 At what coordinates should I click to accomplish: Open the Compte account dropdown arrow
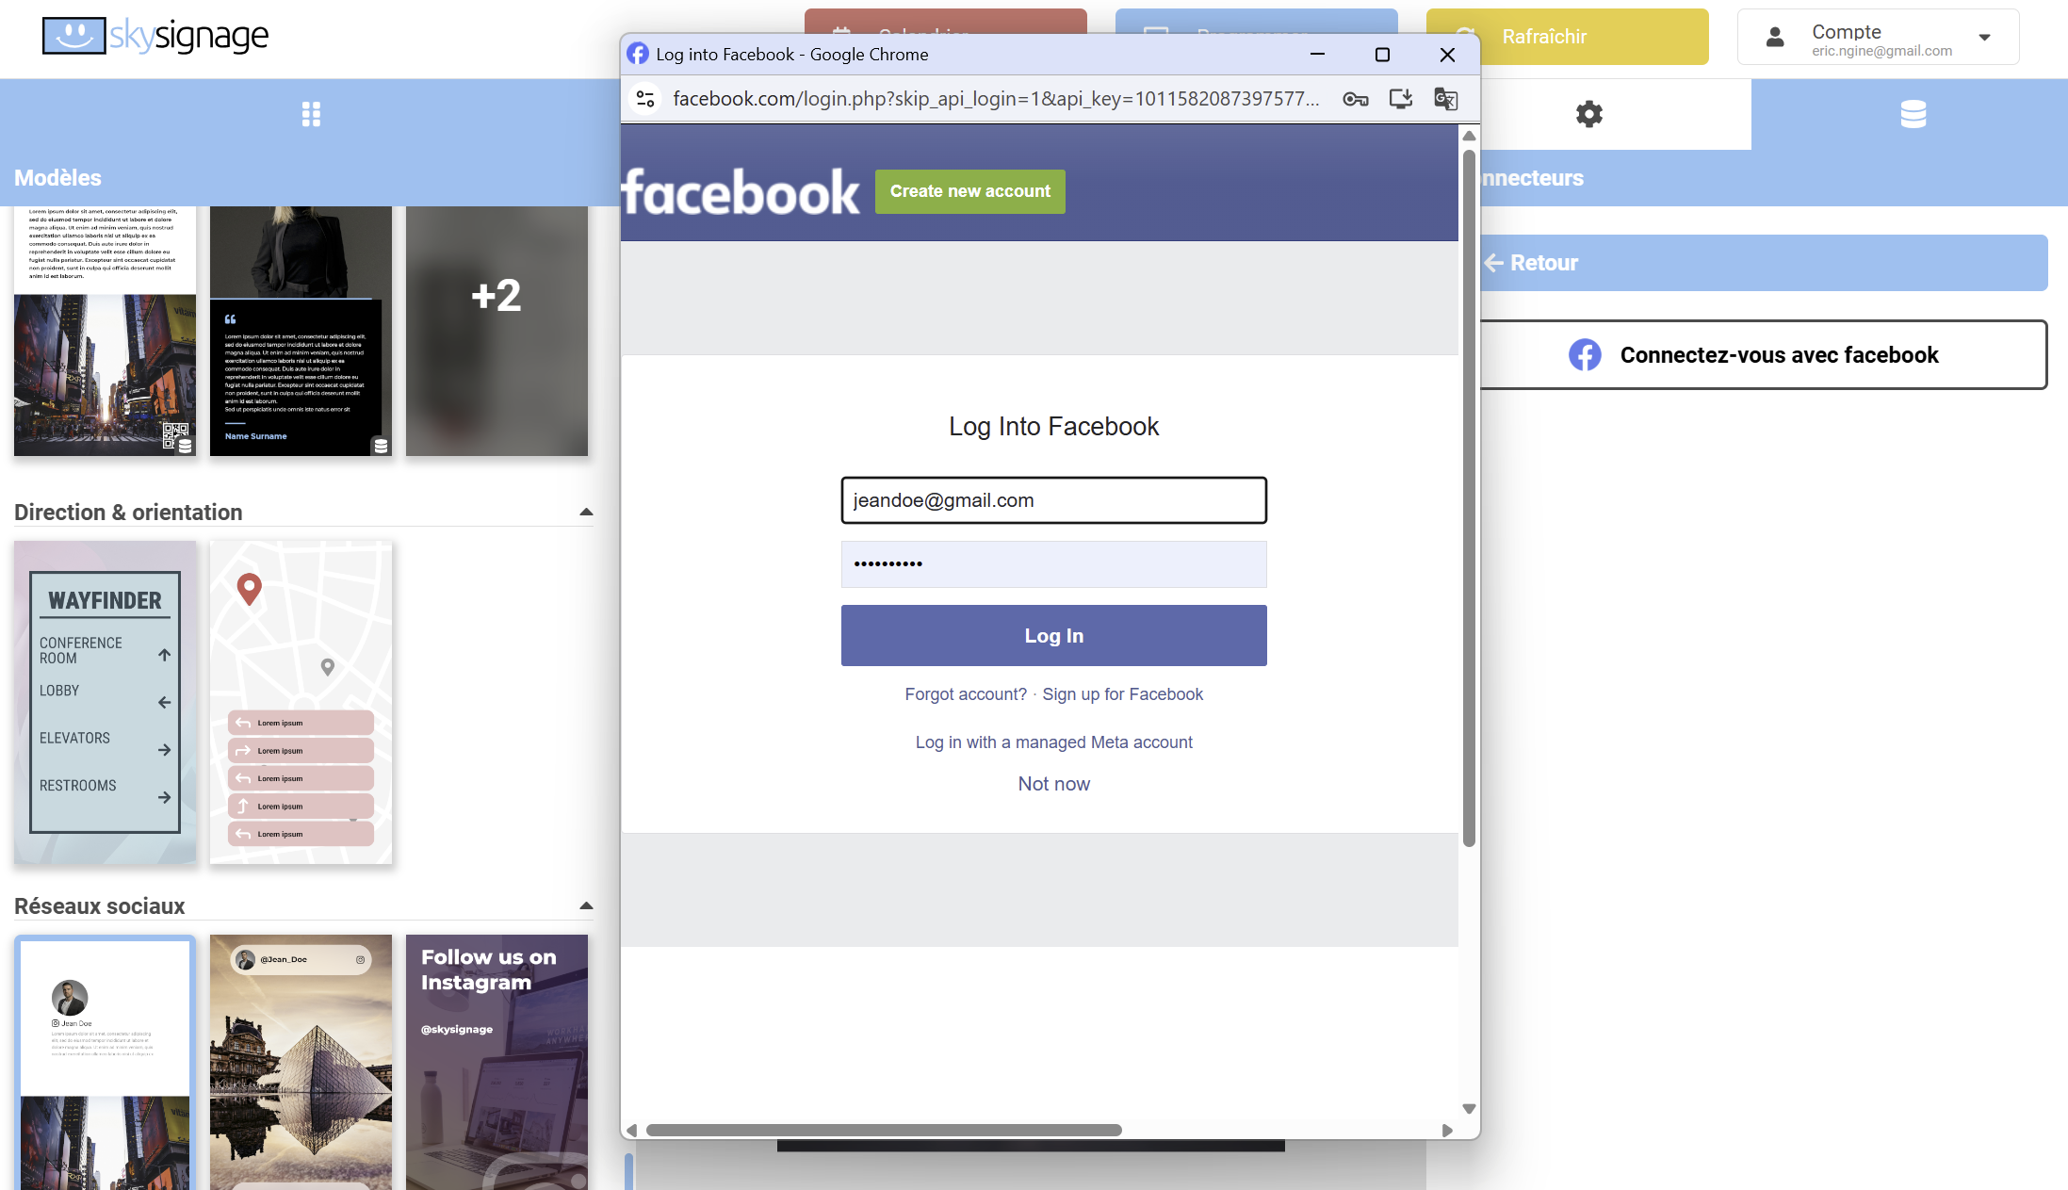1984,38
